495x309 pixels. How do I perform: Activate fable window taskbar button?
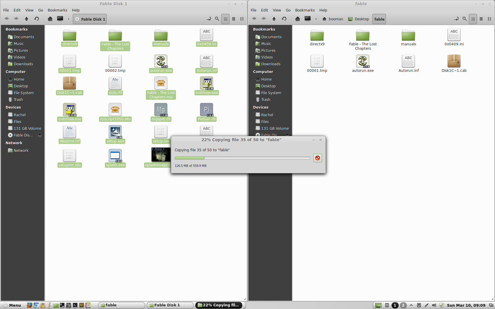point(122,305)
